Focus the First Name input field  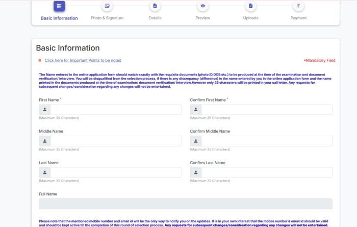point(115,110)
